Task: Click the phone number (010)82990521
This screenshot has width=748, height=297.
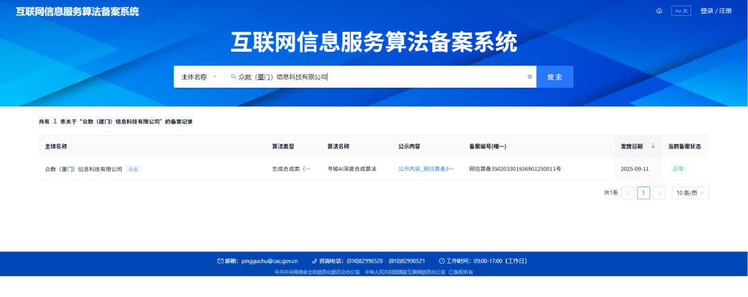Action: click(407, 261)
